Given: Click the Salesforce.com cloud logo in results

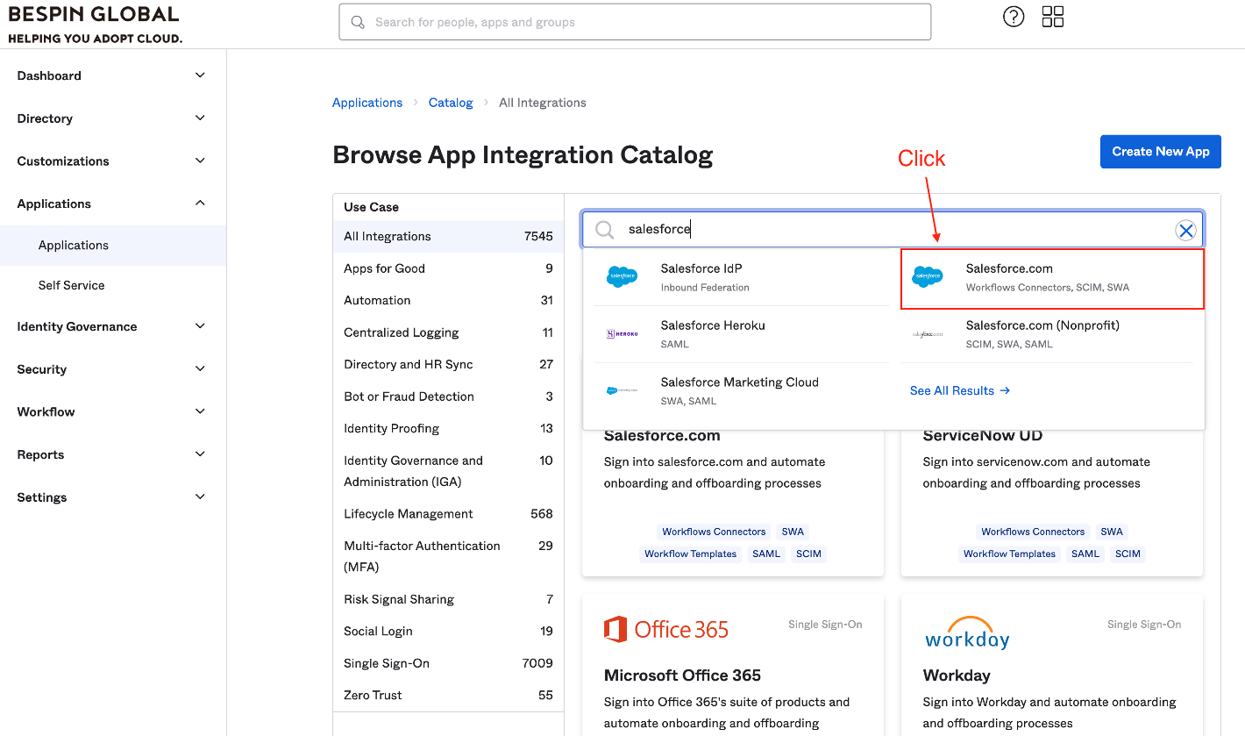Looking at the screenshot, I should [928, 277].
